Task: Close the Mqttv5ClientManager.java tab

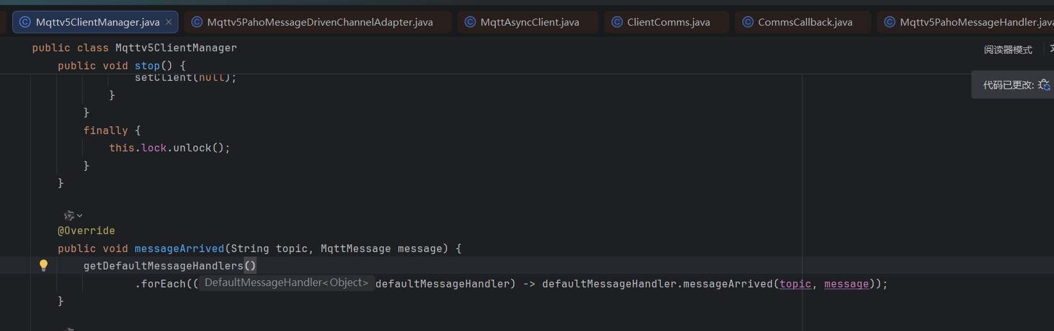Action: point(169,22)
